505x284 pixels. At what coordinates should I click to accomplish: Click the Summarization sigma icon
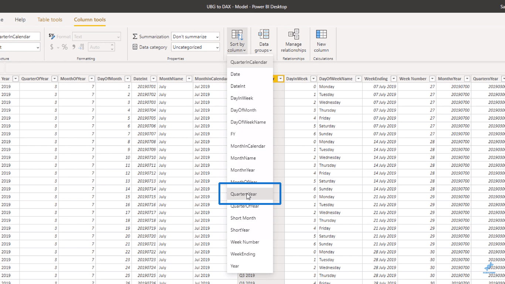135,37
